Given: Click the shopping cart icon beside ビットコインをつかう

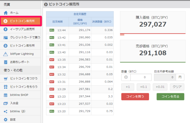Looking at the screenshot, I should click(6, 78).
